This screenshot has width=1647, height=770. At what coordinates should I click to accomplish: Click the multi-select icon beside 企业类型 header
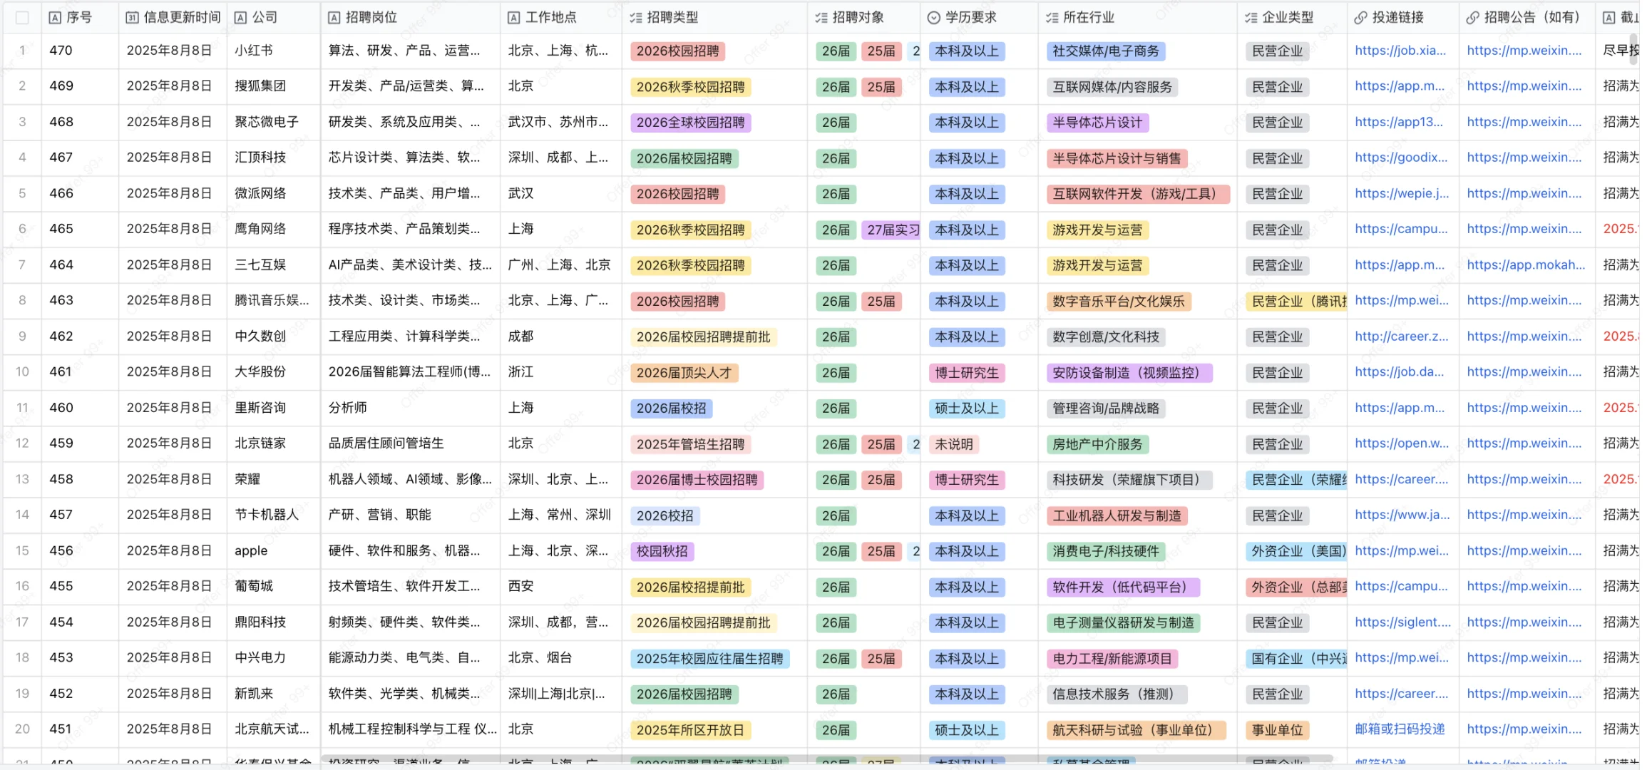click(1251, 18)
